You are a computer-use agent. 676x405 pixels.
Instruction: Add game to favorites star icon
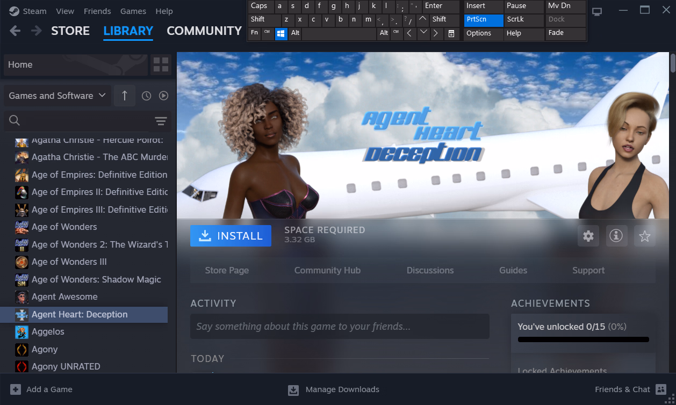point(645,236)
